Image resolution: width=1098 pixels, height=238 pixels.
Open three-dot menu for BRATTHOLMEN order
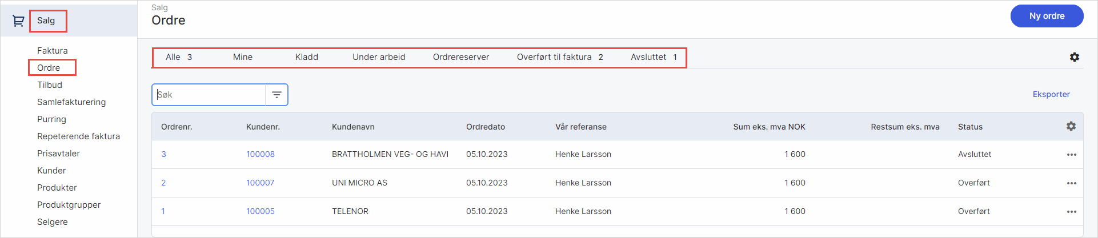[x=1071, y=155]
